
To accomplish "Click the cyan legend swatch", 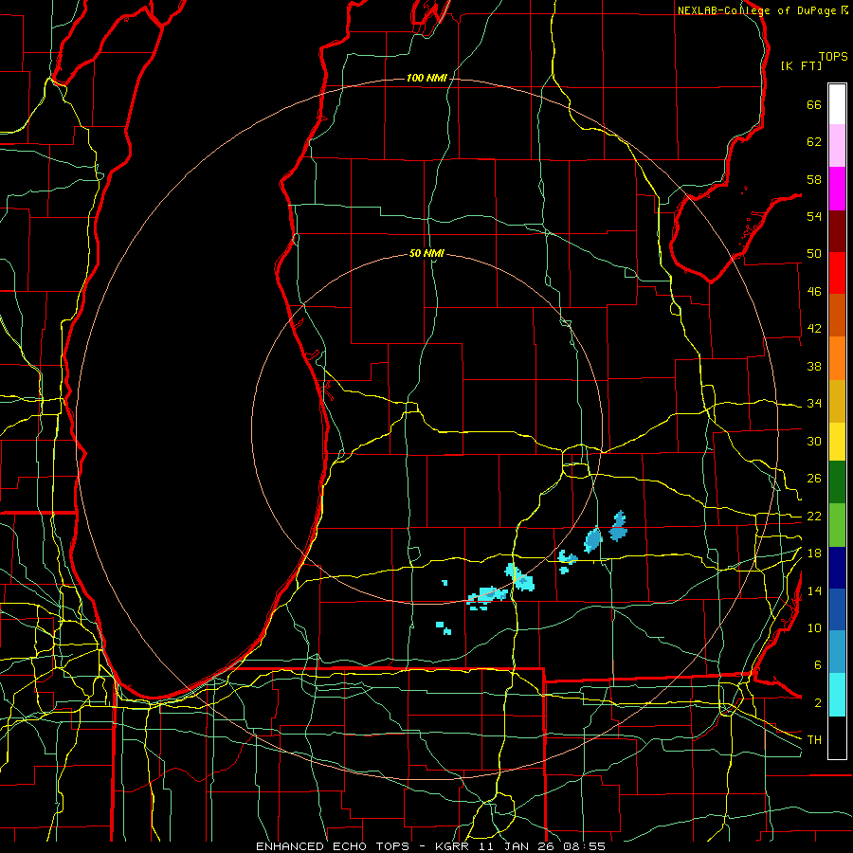I will pyautogui.click(x=837, y=695).
